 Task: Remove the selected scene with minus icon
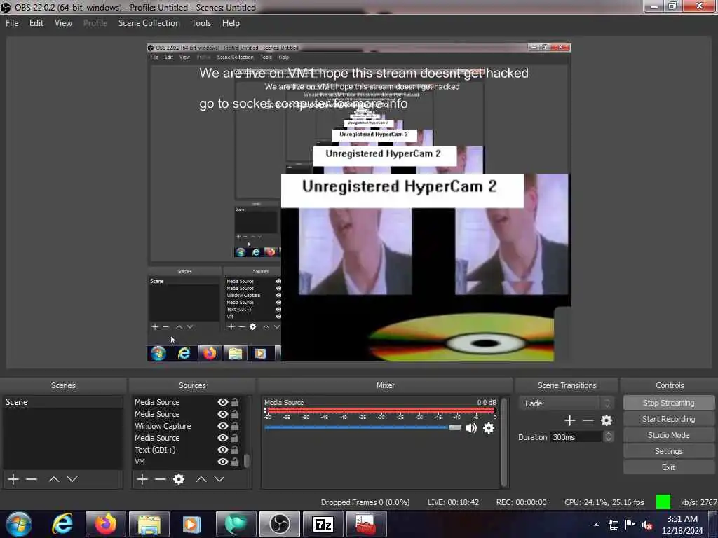(x=31, y=479)
